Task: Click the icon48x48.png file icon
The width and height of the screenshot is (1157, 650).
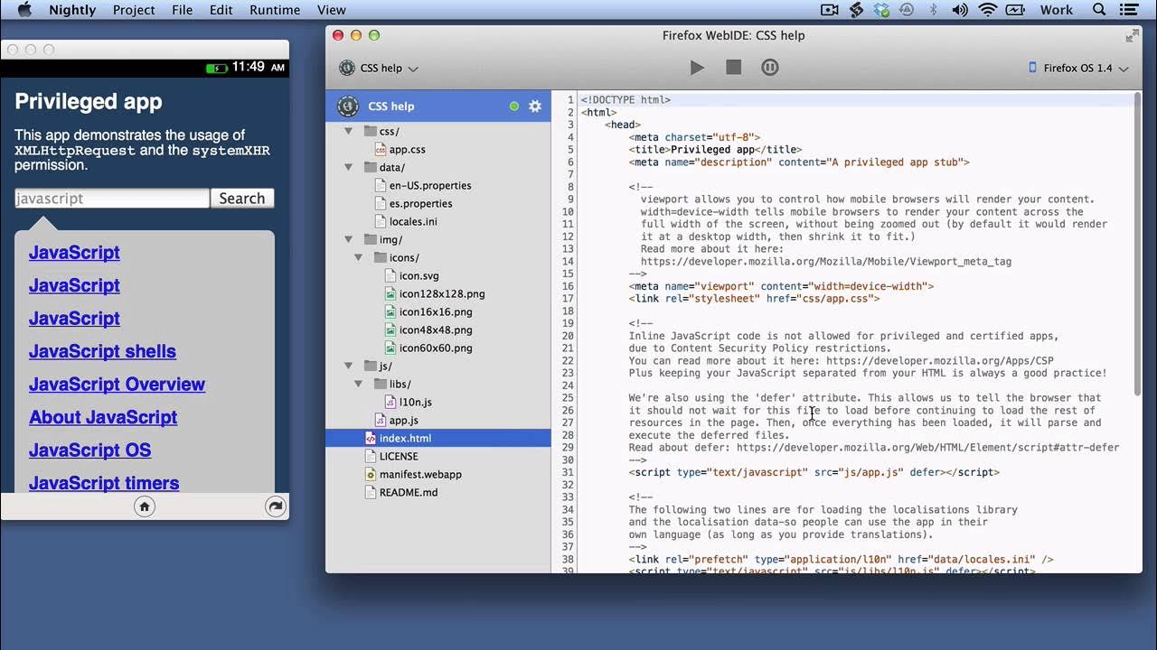Action: pyautogui.click(x=390, y=330)
